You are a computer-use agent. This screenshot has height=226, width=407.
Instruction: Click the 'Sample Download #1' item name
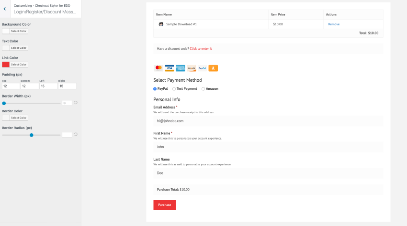coord(181,24)
